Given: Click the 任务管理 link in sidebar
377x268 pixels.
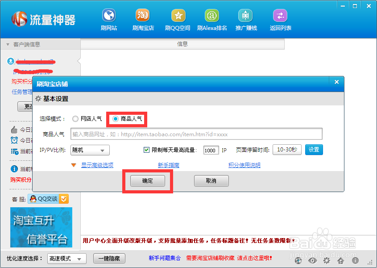Looking at the screenshot, I should click(x=22, y=92).
